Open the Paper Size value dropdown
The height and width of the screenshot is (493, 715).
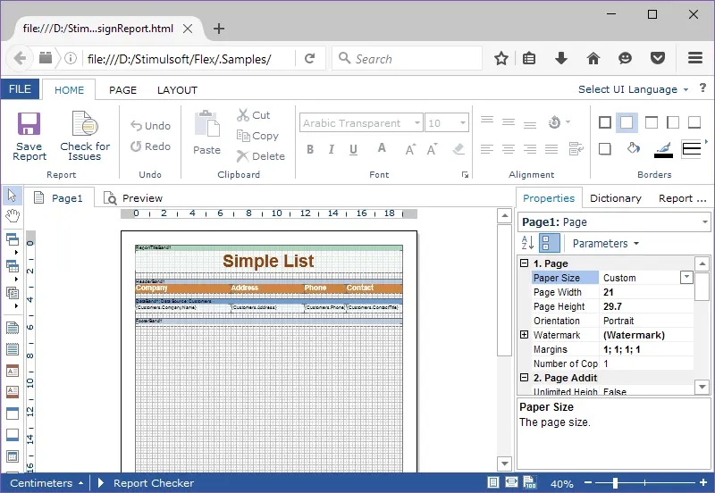[x=686, y=277]
